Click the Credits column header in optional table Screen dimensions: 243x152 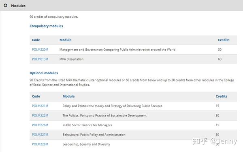pyautogui.click(x=221, y=96)
